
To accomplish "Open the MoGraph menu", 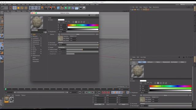I will pos(64,5).
